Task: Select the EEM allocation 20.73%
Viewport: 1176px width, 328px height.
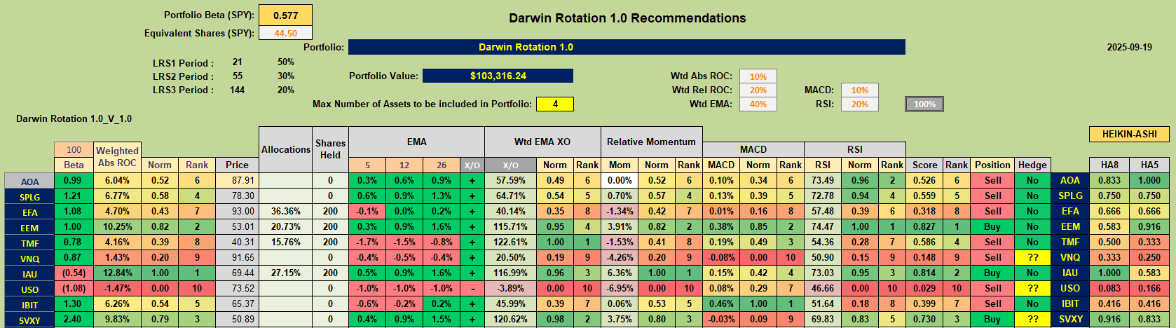Action: tap(285, 226)
